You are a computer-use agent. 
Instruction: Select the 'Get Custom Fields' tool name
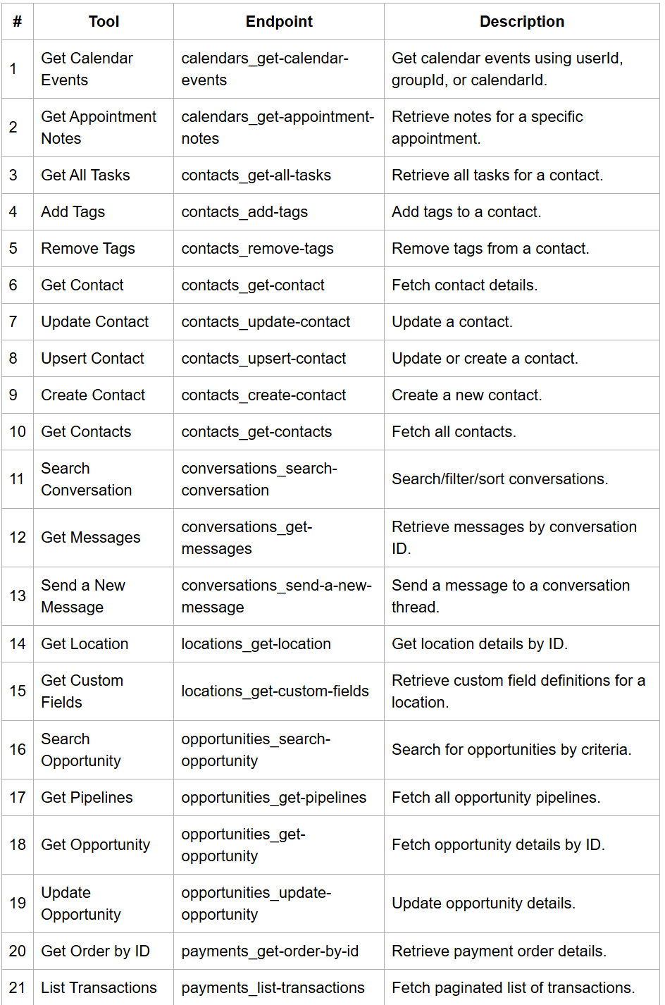coord(82,691)
